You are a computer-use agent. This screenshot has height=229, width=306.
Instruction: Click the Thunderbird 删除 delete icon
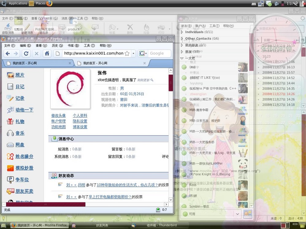click(130, 27)
